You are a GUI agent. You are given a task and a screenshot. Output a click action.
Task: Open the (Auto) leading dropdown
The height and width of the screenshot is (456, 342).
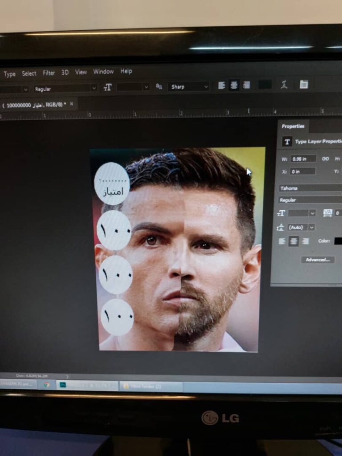pos(301,227)
